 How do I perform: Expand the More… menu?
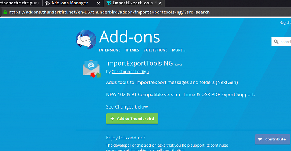(x=179, y=50)
